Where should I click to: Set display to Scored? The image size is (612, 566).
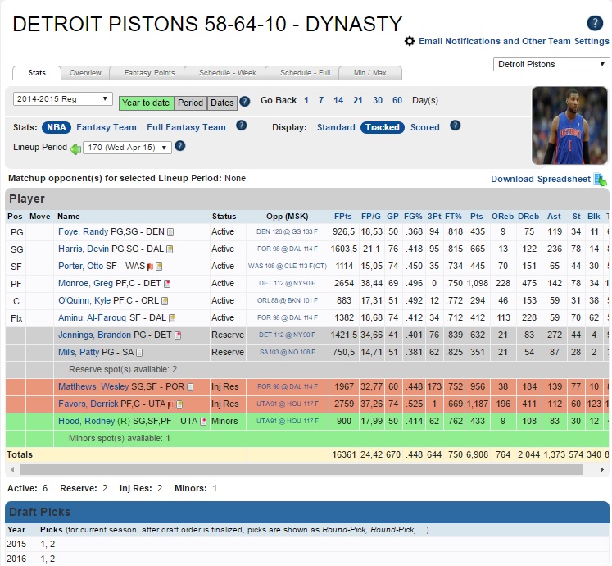pos(424,127)
